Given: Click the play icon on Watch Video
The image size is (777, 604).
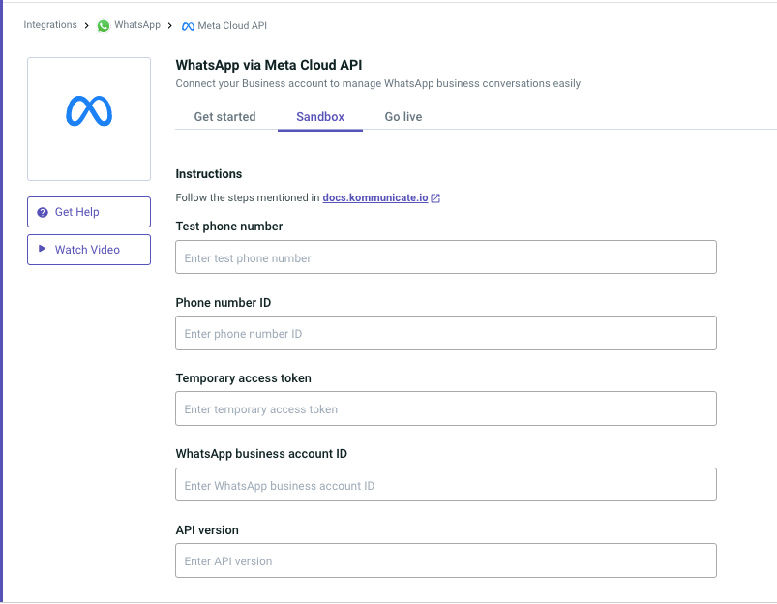Looking at the screenshot, I should pos(43,249).
